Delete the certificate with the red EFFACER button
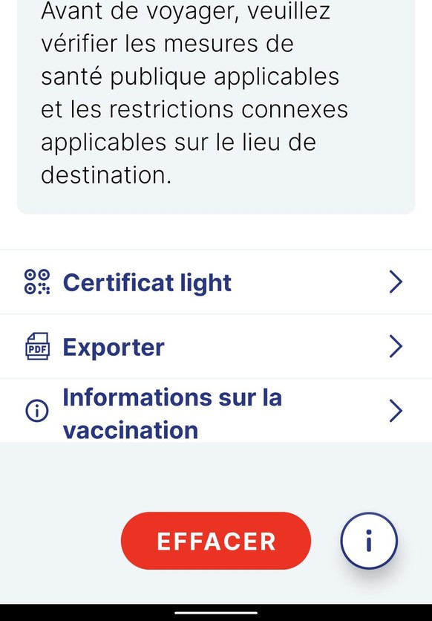 pos(216,541)
